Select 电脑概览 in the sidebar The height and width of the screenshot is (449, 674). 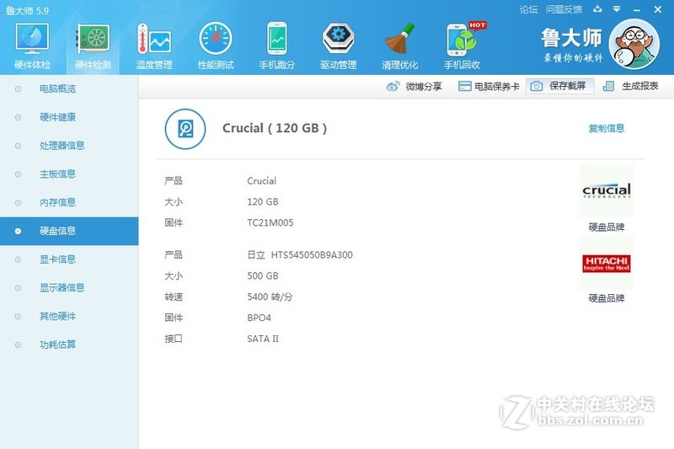coord(69,89)
